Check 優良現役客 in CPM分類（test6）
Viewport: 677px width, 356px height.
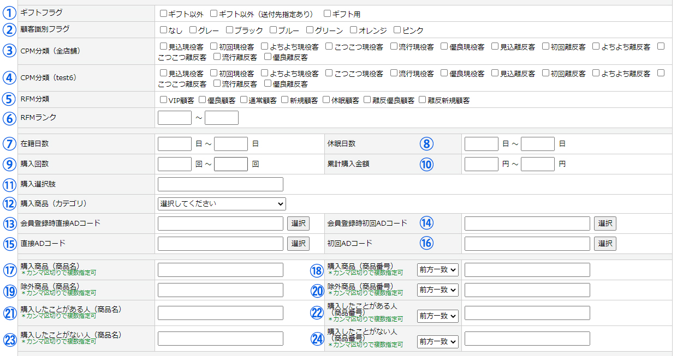coord(444,73)
